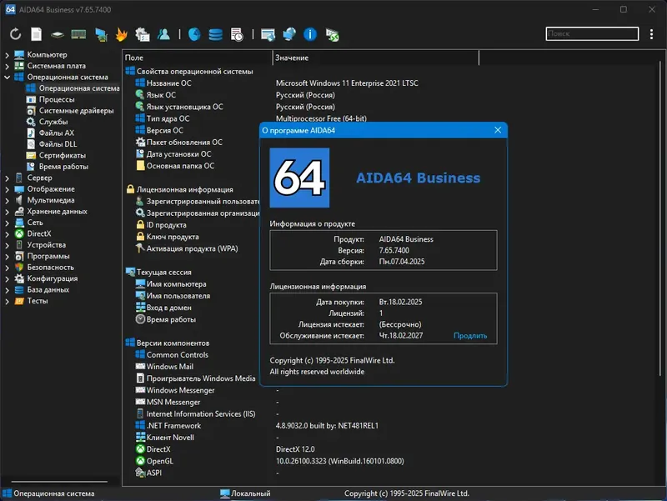Image resolution: width=667 pixels, height=501 pixels.
Task: Click the user silhouette toolbar icon
Action: [164, 34]
